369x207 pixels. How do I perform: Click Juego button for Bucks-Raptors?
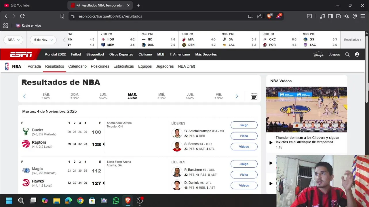click(x=244, y=125)
